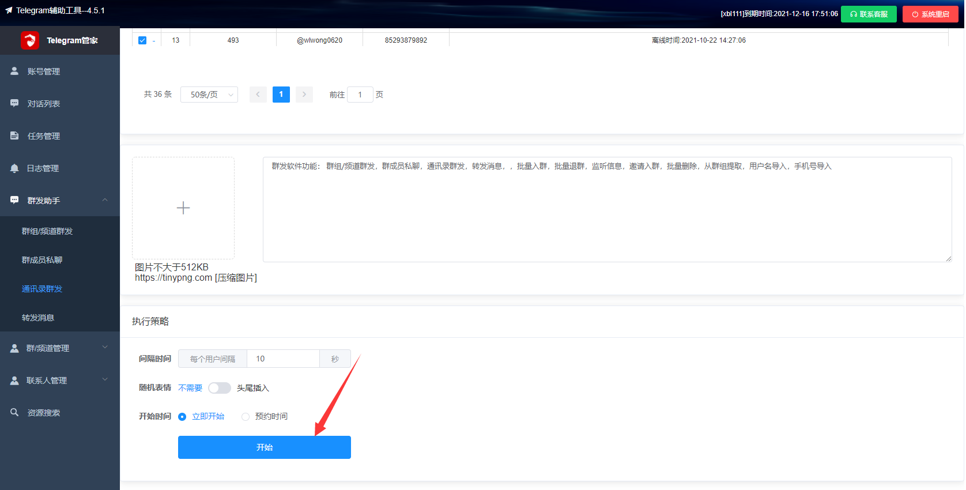Click the plus icon to upload image
The image size is (966, 490).
(183, 208)
